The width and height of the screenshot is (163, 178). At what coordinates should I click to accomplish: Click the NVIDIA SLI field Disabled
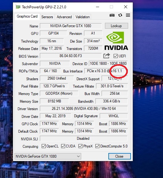(x=84, y=139)
